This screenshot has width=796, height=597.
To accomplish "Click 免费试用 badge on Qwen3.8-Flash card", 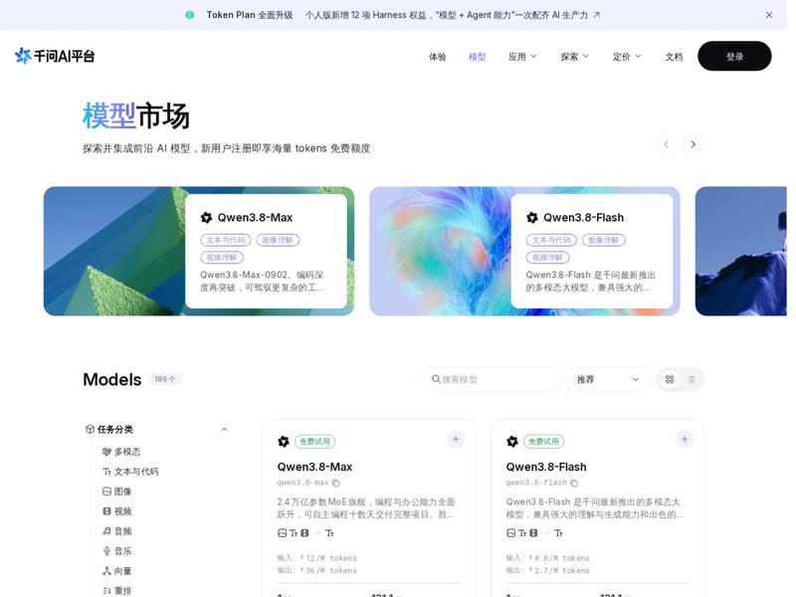I will 543,442.
